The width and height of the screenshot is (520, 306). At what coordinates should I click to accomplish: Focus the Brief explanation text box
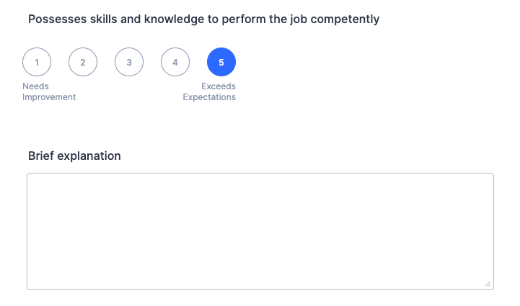point(260,231)
